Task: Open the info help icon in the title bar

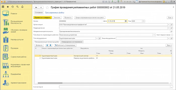Action: click(164, 2)
